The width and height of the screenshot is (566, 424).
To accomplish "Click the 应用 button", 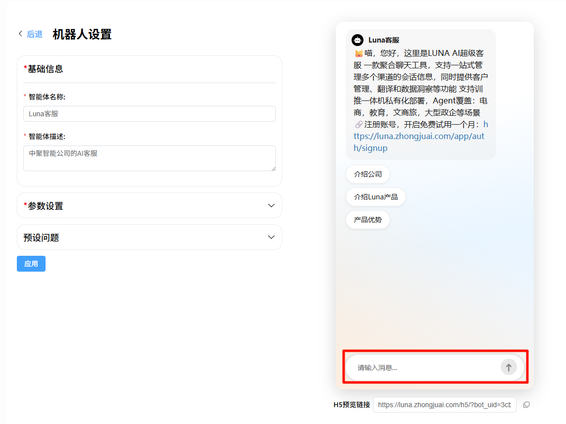I will pyautogui.click(x=31, y=264).
